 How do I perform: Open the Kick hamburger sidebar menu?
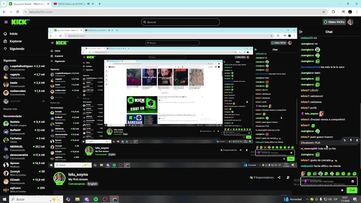coord(6,22)
